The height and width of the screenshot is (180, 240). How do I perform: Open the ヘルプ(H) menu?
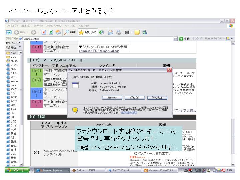pyautogui.click(x=84, y=26)
